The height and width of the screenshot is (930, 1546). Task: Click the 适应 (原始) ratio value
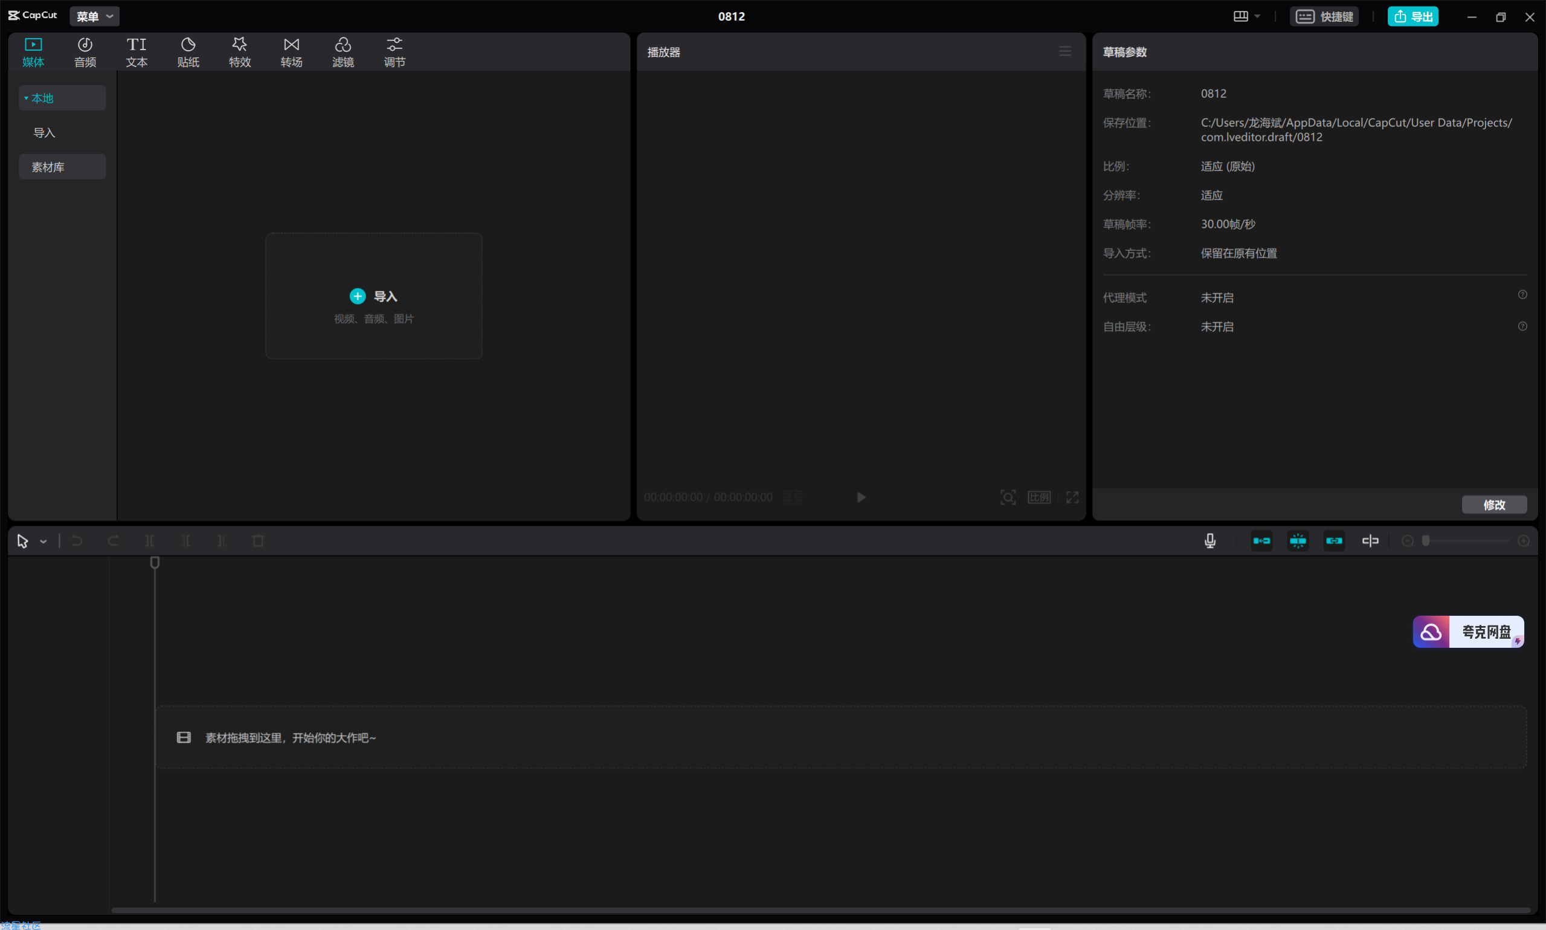pos(1228,166)
